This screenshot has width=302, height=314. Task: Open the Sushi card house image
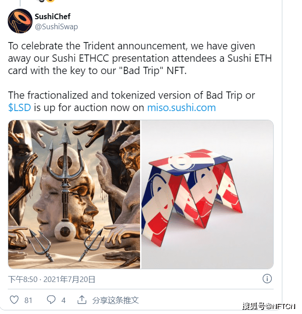point(207,194)
